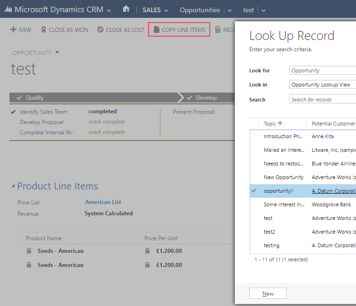Image resolution: width=356 pixels, height=306 pixels.
Task: Click the Search for records field
Action: click(323, 99)
